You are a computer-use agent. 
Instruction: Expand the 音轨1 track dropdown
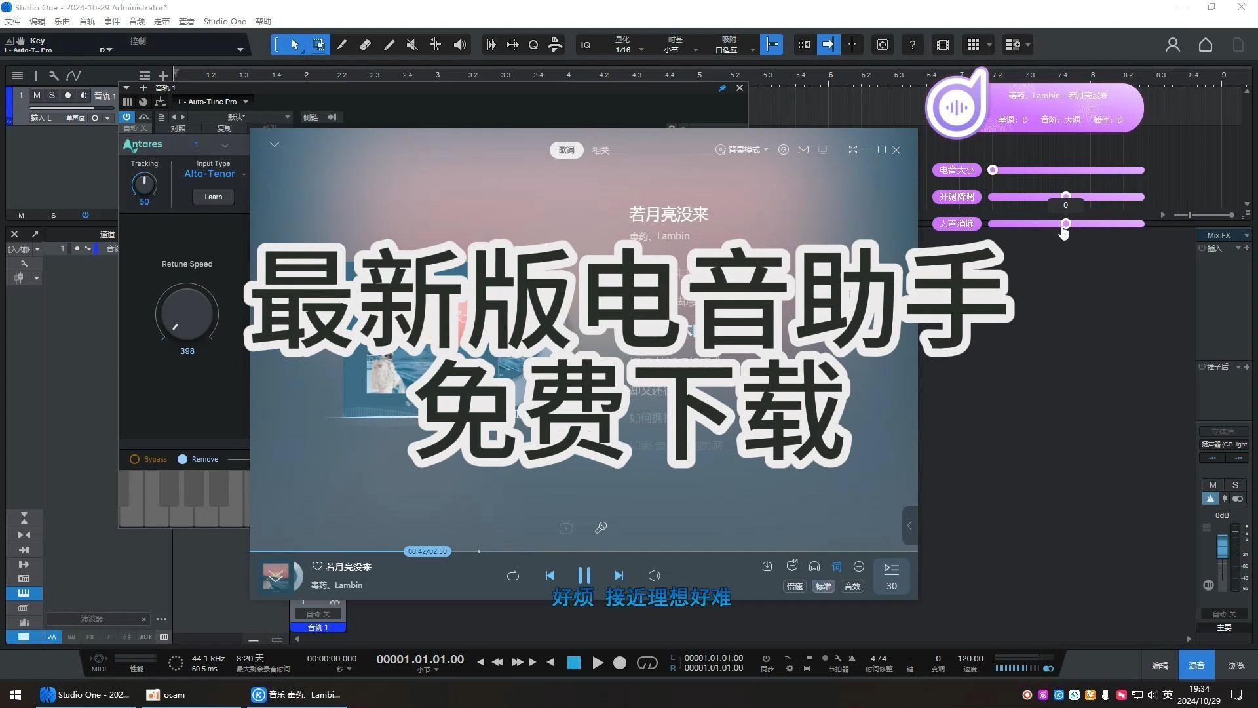pos(127,87)
